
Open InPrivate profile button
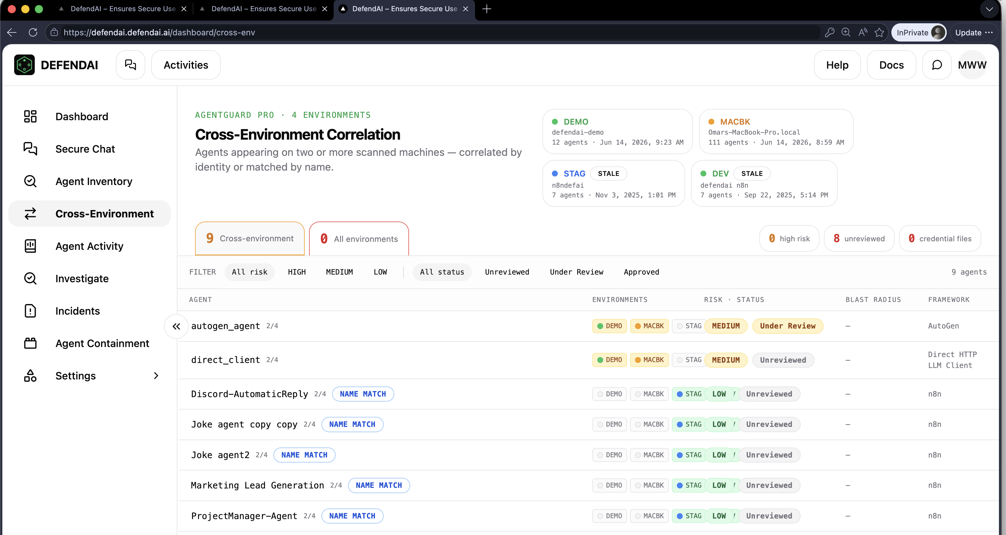(x=919, y=32)
